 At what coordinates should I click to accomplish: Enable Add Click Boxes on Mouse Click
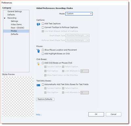pyautogui.click(x=43, y=63)
